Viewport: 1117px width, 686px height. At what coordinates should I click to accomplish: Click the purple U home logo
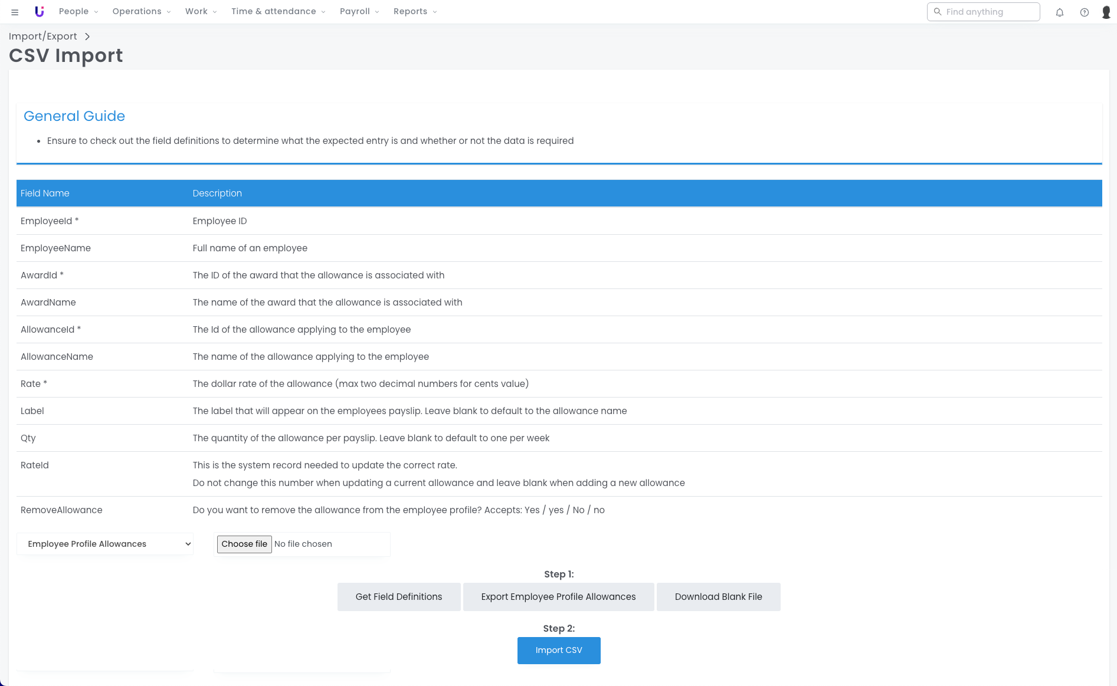tap(40, 12)
